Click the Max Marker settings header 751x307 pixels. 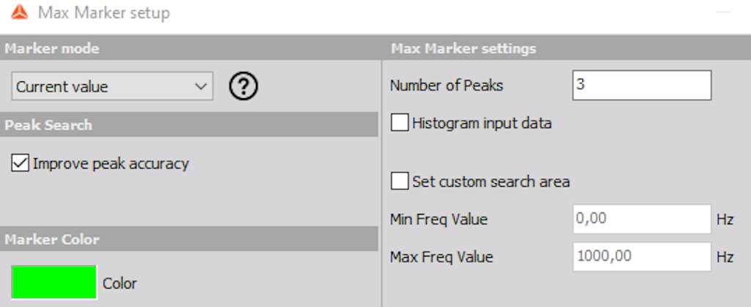tap(464, 48)
